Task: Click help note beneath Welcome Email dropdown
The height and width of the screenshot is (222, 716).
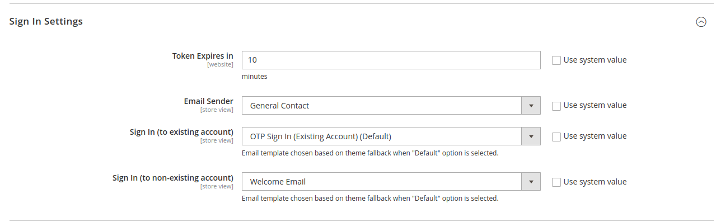Action: [x=370, y=199]
